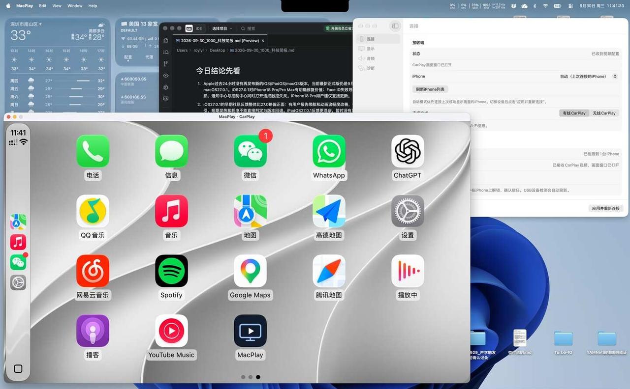
Task: Select 有线CarPlay connection mode
Action: click(574, 113)
